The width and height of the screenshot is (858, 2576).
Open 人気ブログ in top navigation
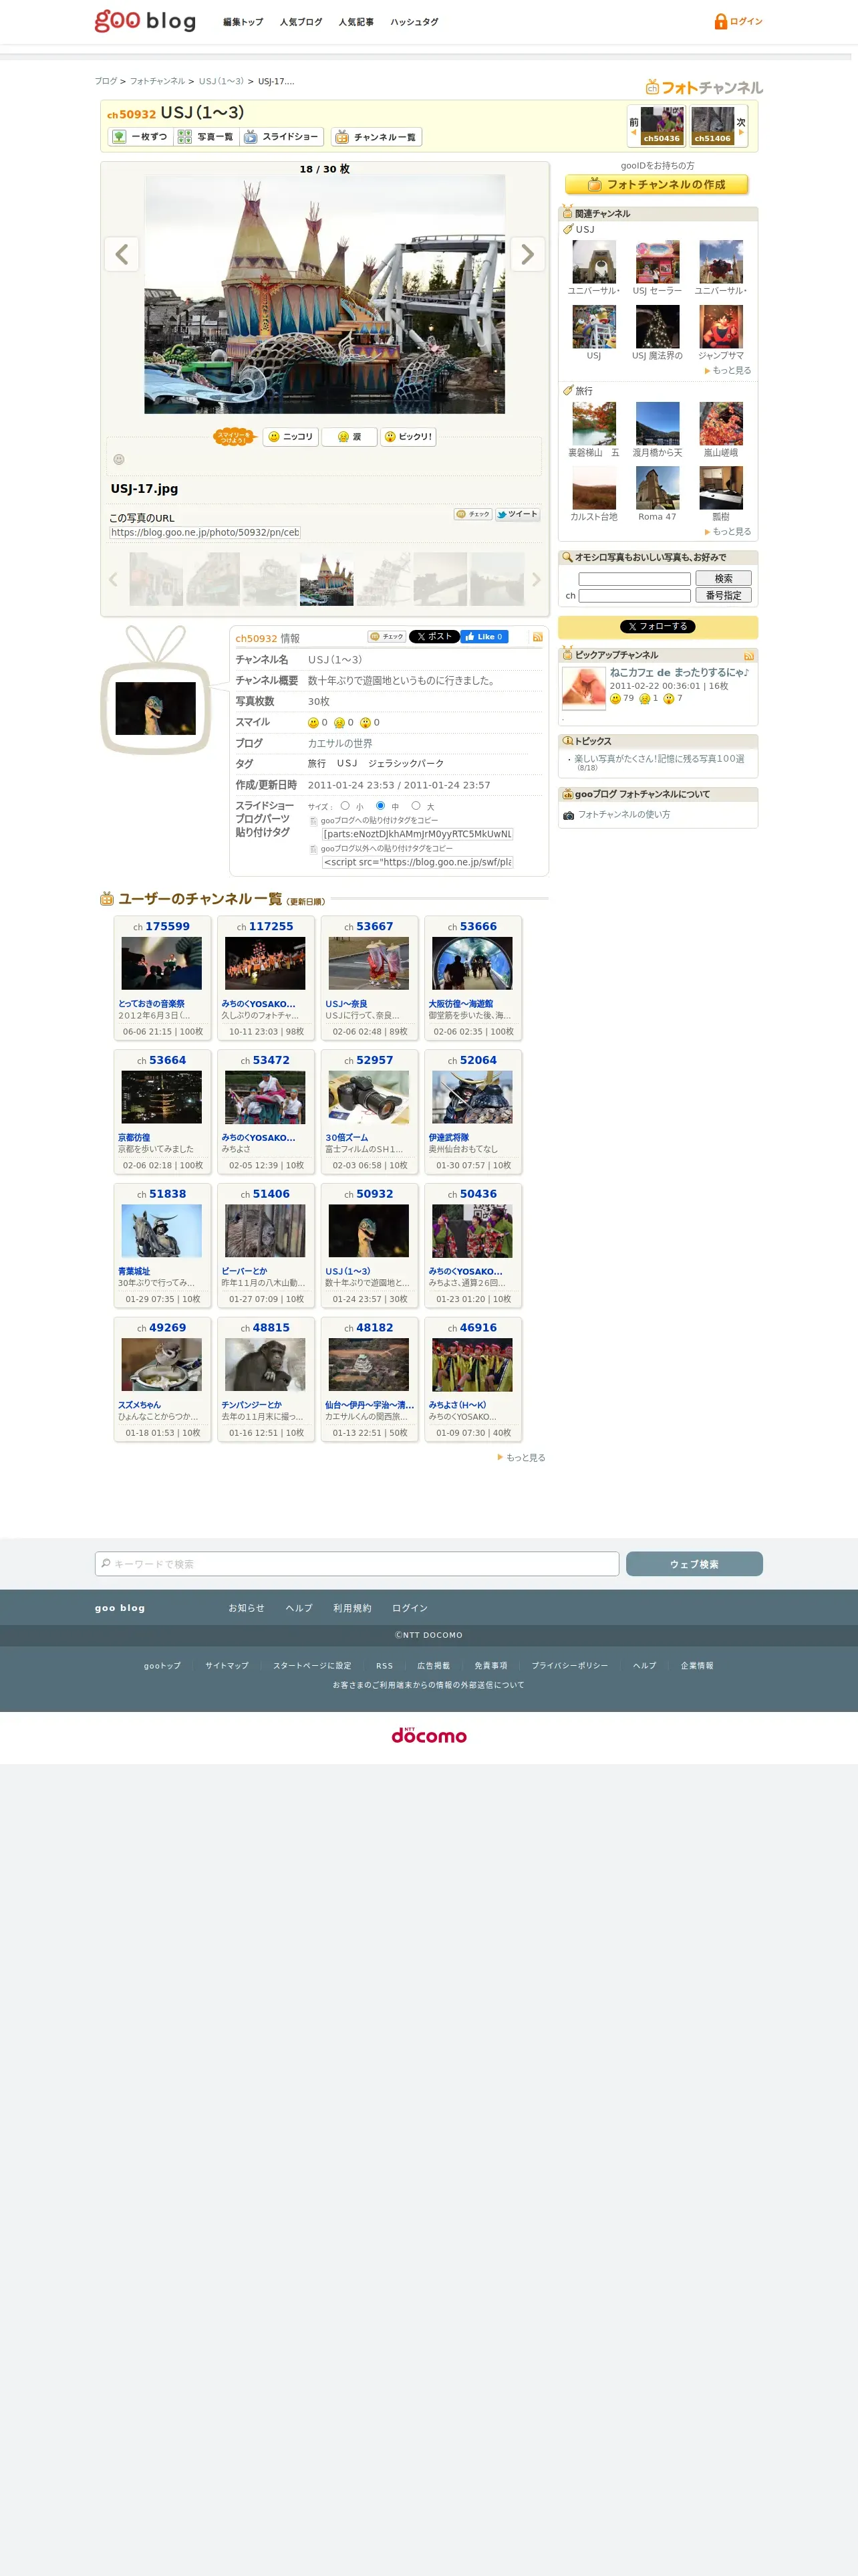click(301, 22)
